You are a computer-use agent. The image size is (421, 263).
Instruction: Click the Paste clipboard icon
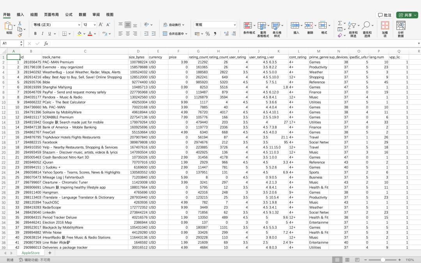coord(8,26)
